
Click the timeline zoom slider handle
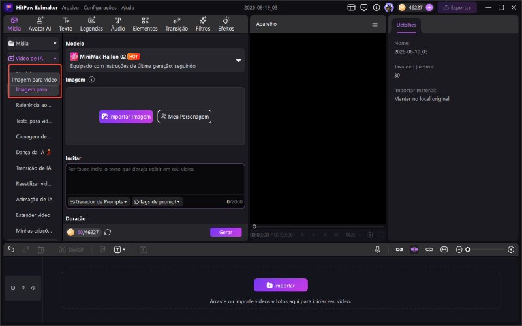[468, 250]
